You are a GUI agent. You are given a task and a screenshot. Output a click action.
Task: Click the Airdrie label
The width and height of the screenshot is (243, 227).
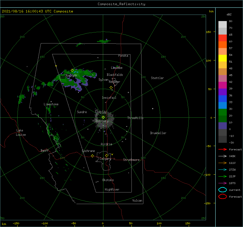[106, 144]
